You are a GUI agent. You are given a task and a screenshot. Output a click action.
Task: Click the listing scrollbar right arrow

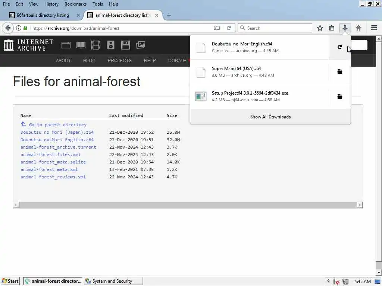coord(360,205)
